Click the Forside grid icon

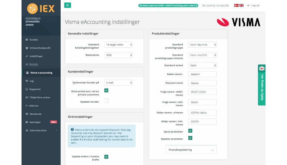pos(27,39)
